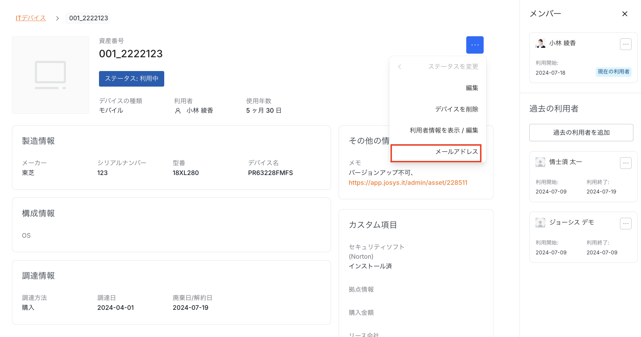Open options menu for ジョーシス デモ card
This screenshot has width=641, height=337.
(625, 224)
